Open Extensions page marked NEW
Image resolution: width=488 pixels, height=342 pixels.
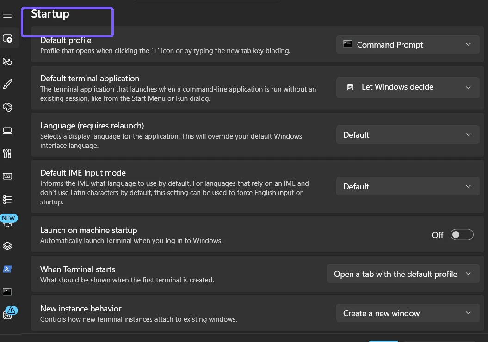click(8, 221)
